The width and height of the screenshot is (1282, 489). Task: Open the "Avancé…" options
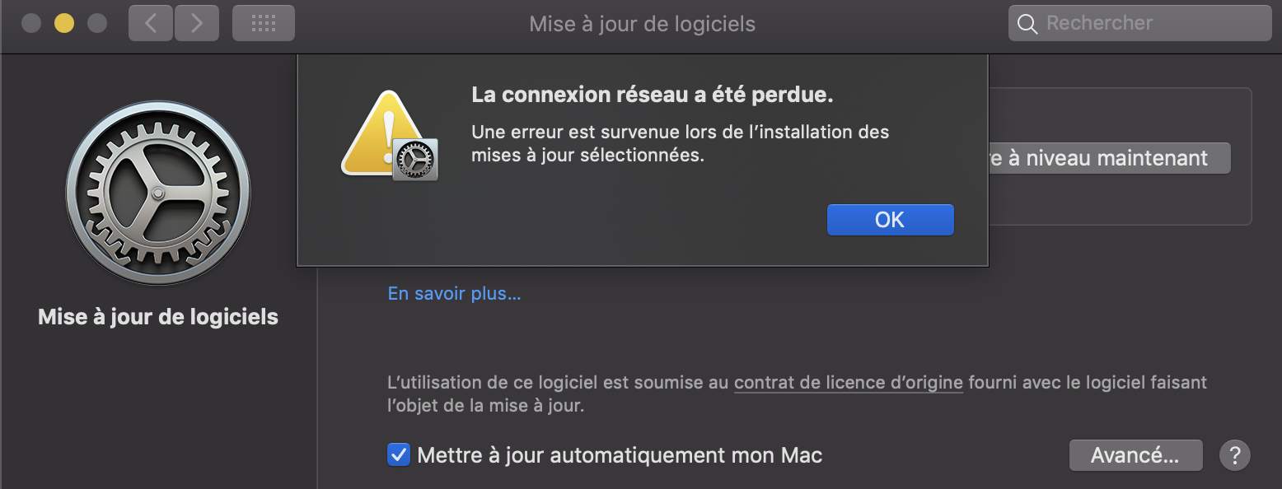click(1135, 454)
